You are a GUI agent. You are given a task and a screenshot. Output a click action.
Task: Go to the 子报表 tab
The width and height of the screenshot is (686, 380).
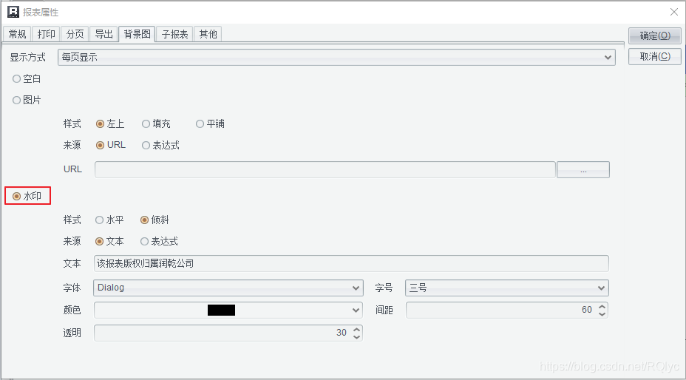pyautogui.click(x=175, y=34)
